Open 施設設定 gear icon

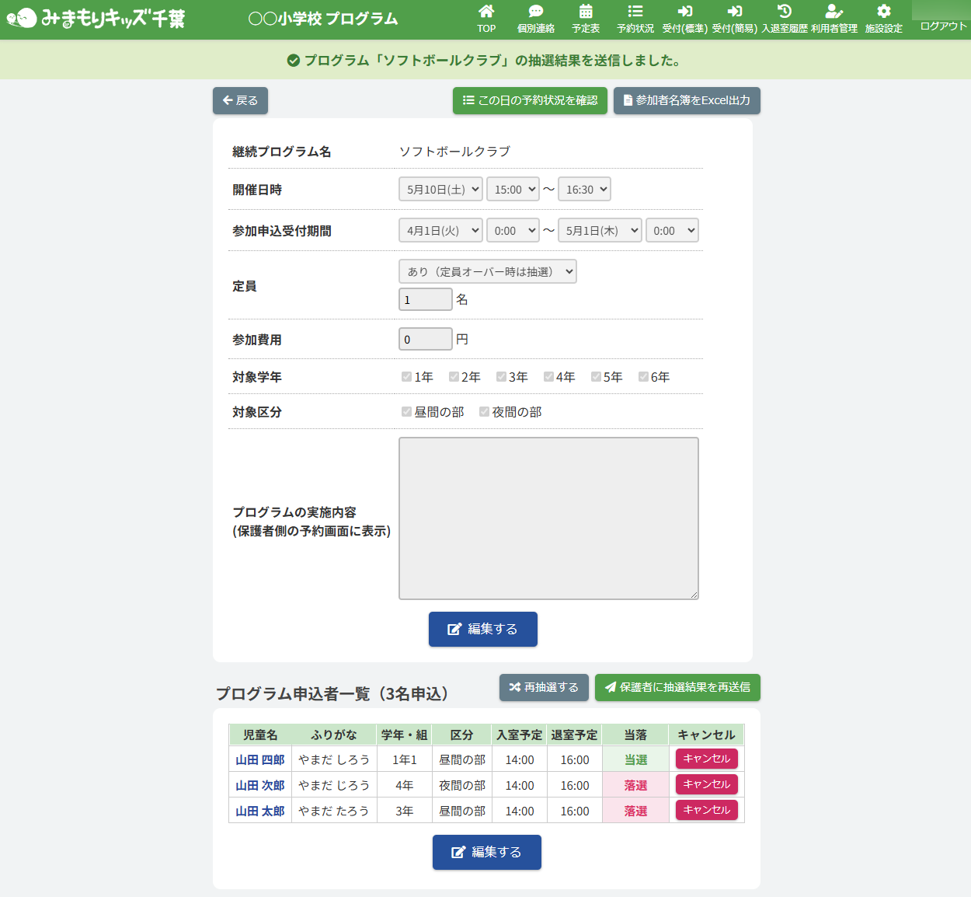883,12
